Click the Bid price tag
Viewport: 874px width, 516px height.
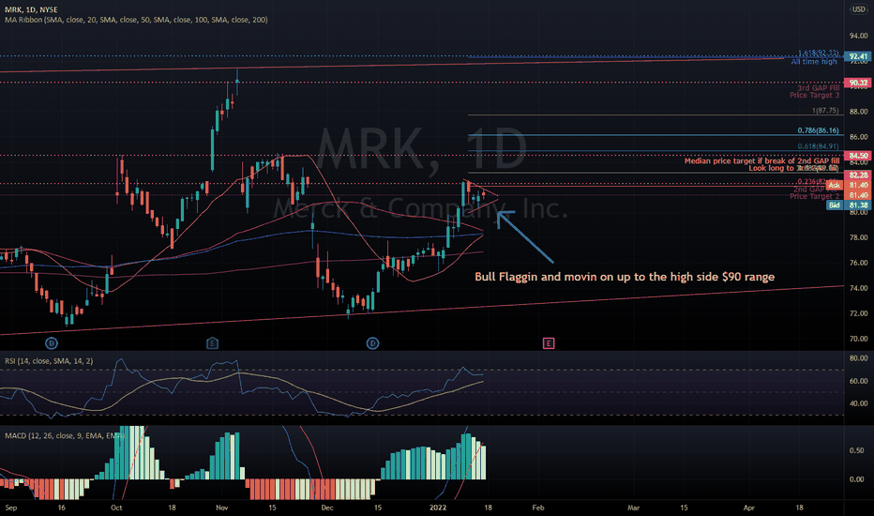click(x=834, y=205)
